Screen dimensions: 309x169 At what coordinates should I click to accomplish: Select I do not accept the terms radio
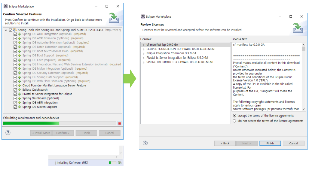click(x=234, y=121)
